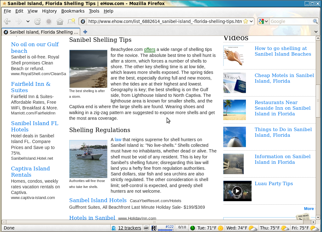Open the Bookmarks menu
Image resolution: width=322 pixels, height=232 pixels.
(x=73, y=11)
